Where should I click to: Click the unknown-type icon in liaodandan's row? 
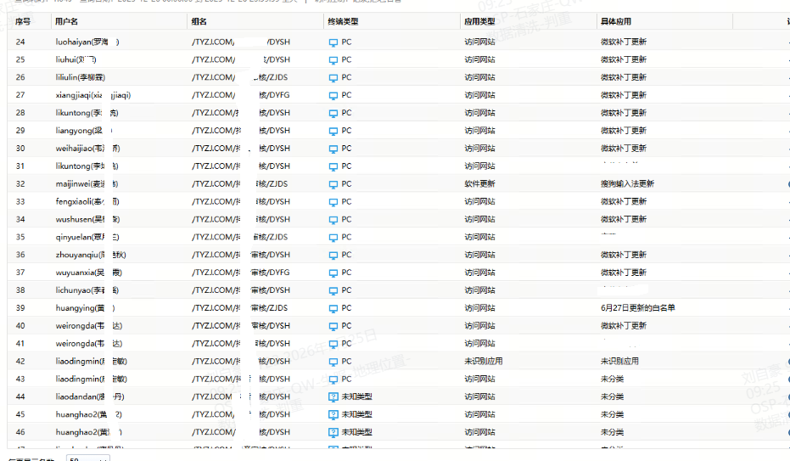click(333, 396)
